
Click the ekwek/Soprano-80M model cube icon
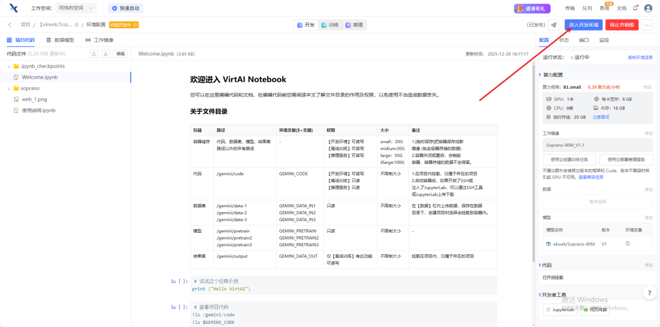548,244
